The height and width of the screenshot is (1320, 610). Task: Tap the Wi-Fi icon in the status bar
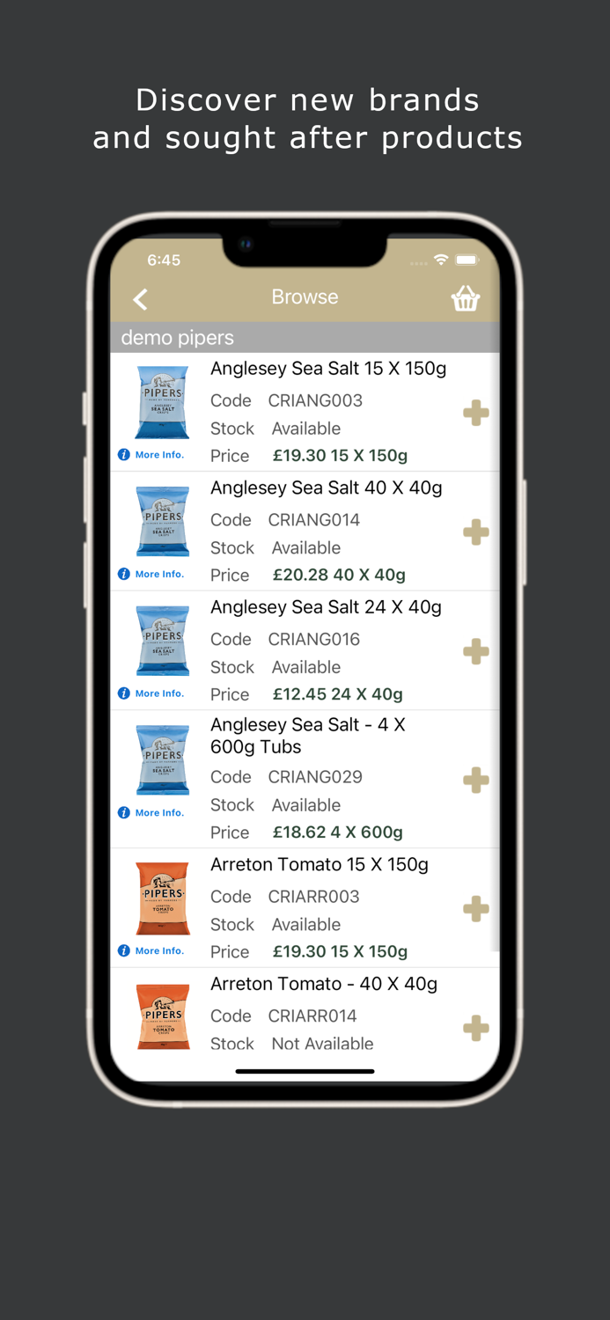(x=441, y=260)
